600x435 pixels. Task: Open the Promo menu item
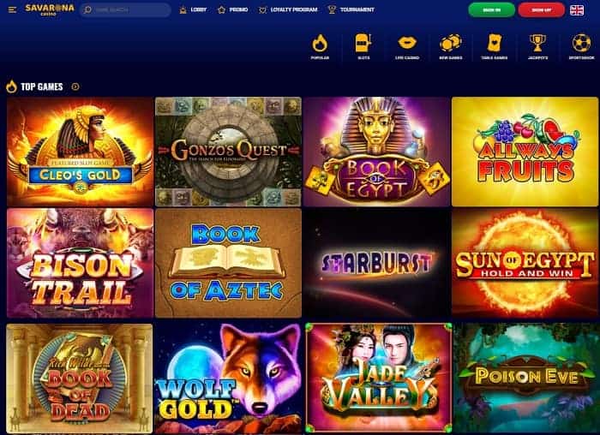(x=232, y=10)
